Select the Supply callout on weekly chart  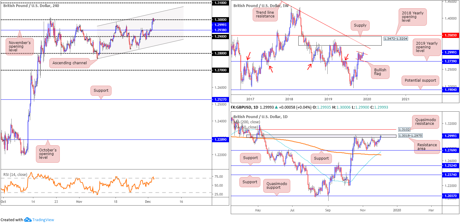coord(360,25)
